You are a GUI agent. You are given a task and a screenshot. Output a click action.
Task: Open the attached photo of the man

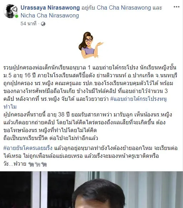[91, 190]
